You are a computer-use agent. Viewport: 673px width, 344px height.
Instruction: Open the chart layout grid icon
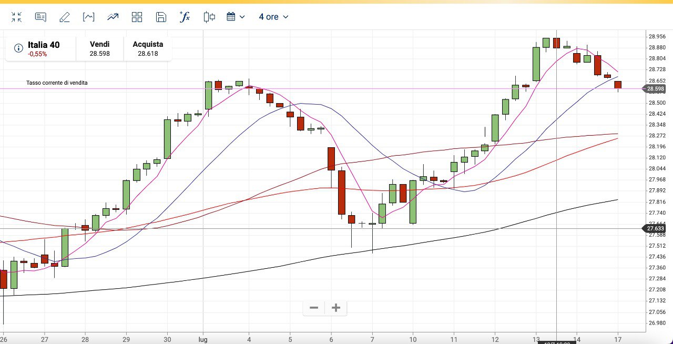[x=137, y=17]
